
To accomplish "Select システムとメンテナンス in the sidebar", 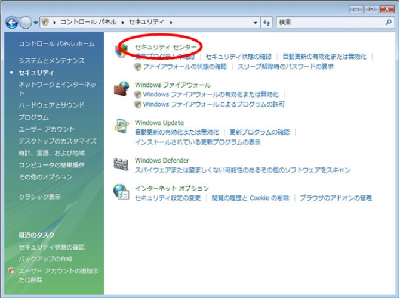I will point(51,61).
